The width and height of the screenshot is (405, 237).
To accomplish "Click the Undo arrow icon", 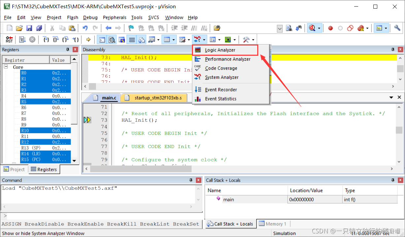I will click(x=85, y=28).
